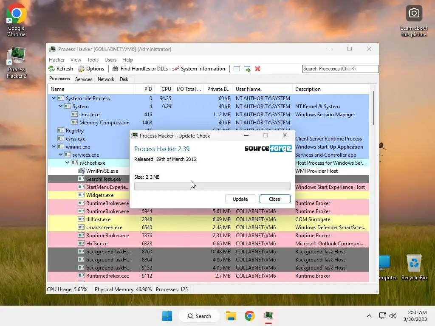Select RuntimeBroker.exe with PID 5944
Screen dimensions: 435x326
tap(208, 211)
